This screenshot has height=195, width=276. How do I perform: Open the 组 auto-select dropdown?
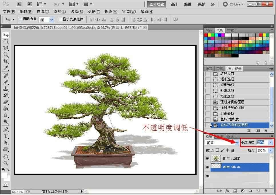51,19
